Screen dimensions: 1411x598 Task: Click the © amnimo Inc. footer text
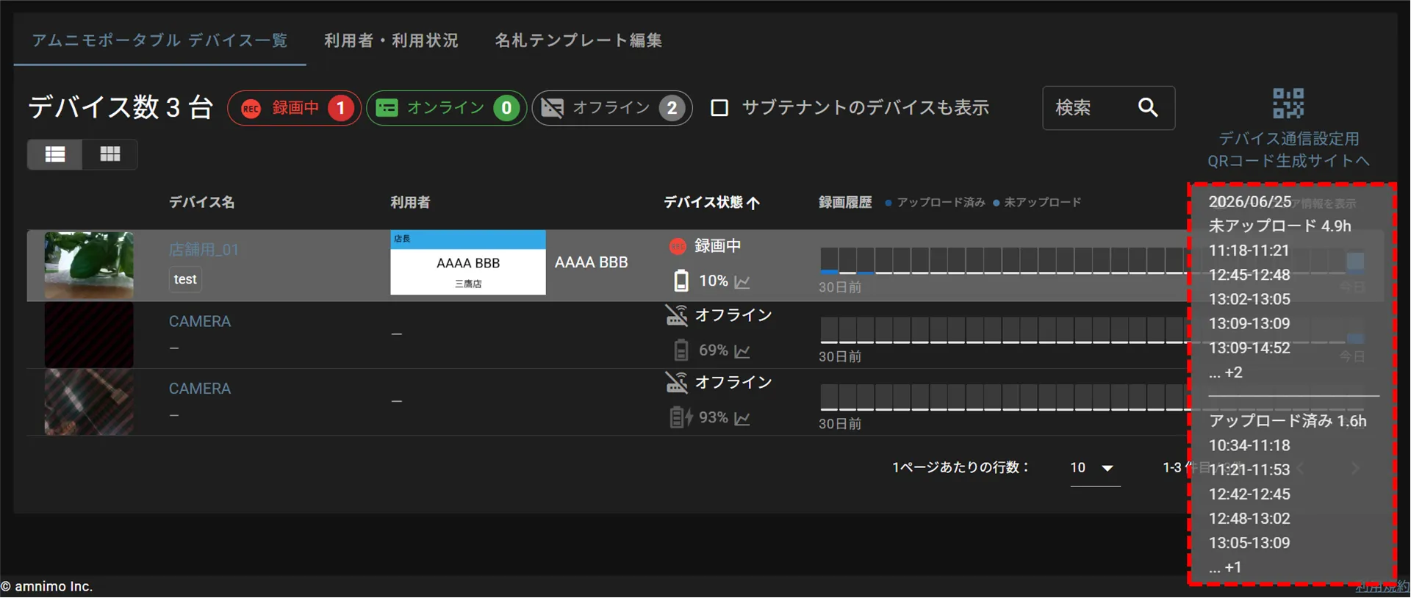click(47, 587)
